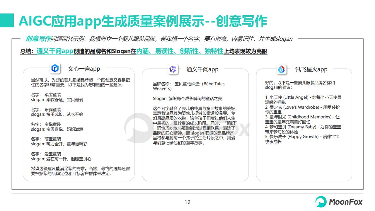The width and height of the screenshot is (375, 211).
Task: Click the line 名字: 宝悦童装
Action: pyautogui.click(x=46, y=124)
